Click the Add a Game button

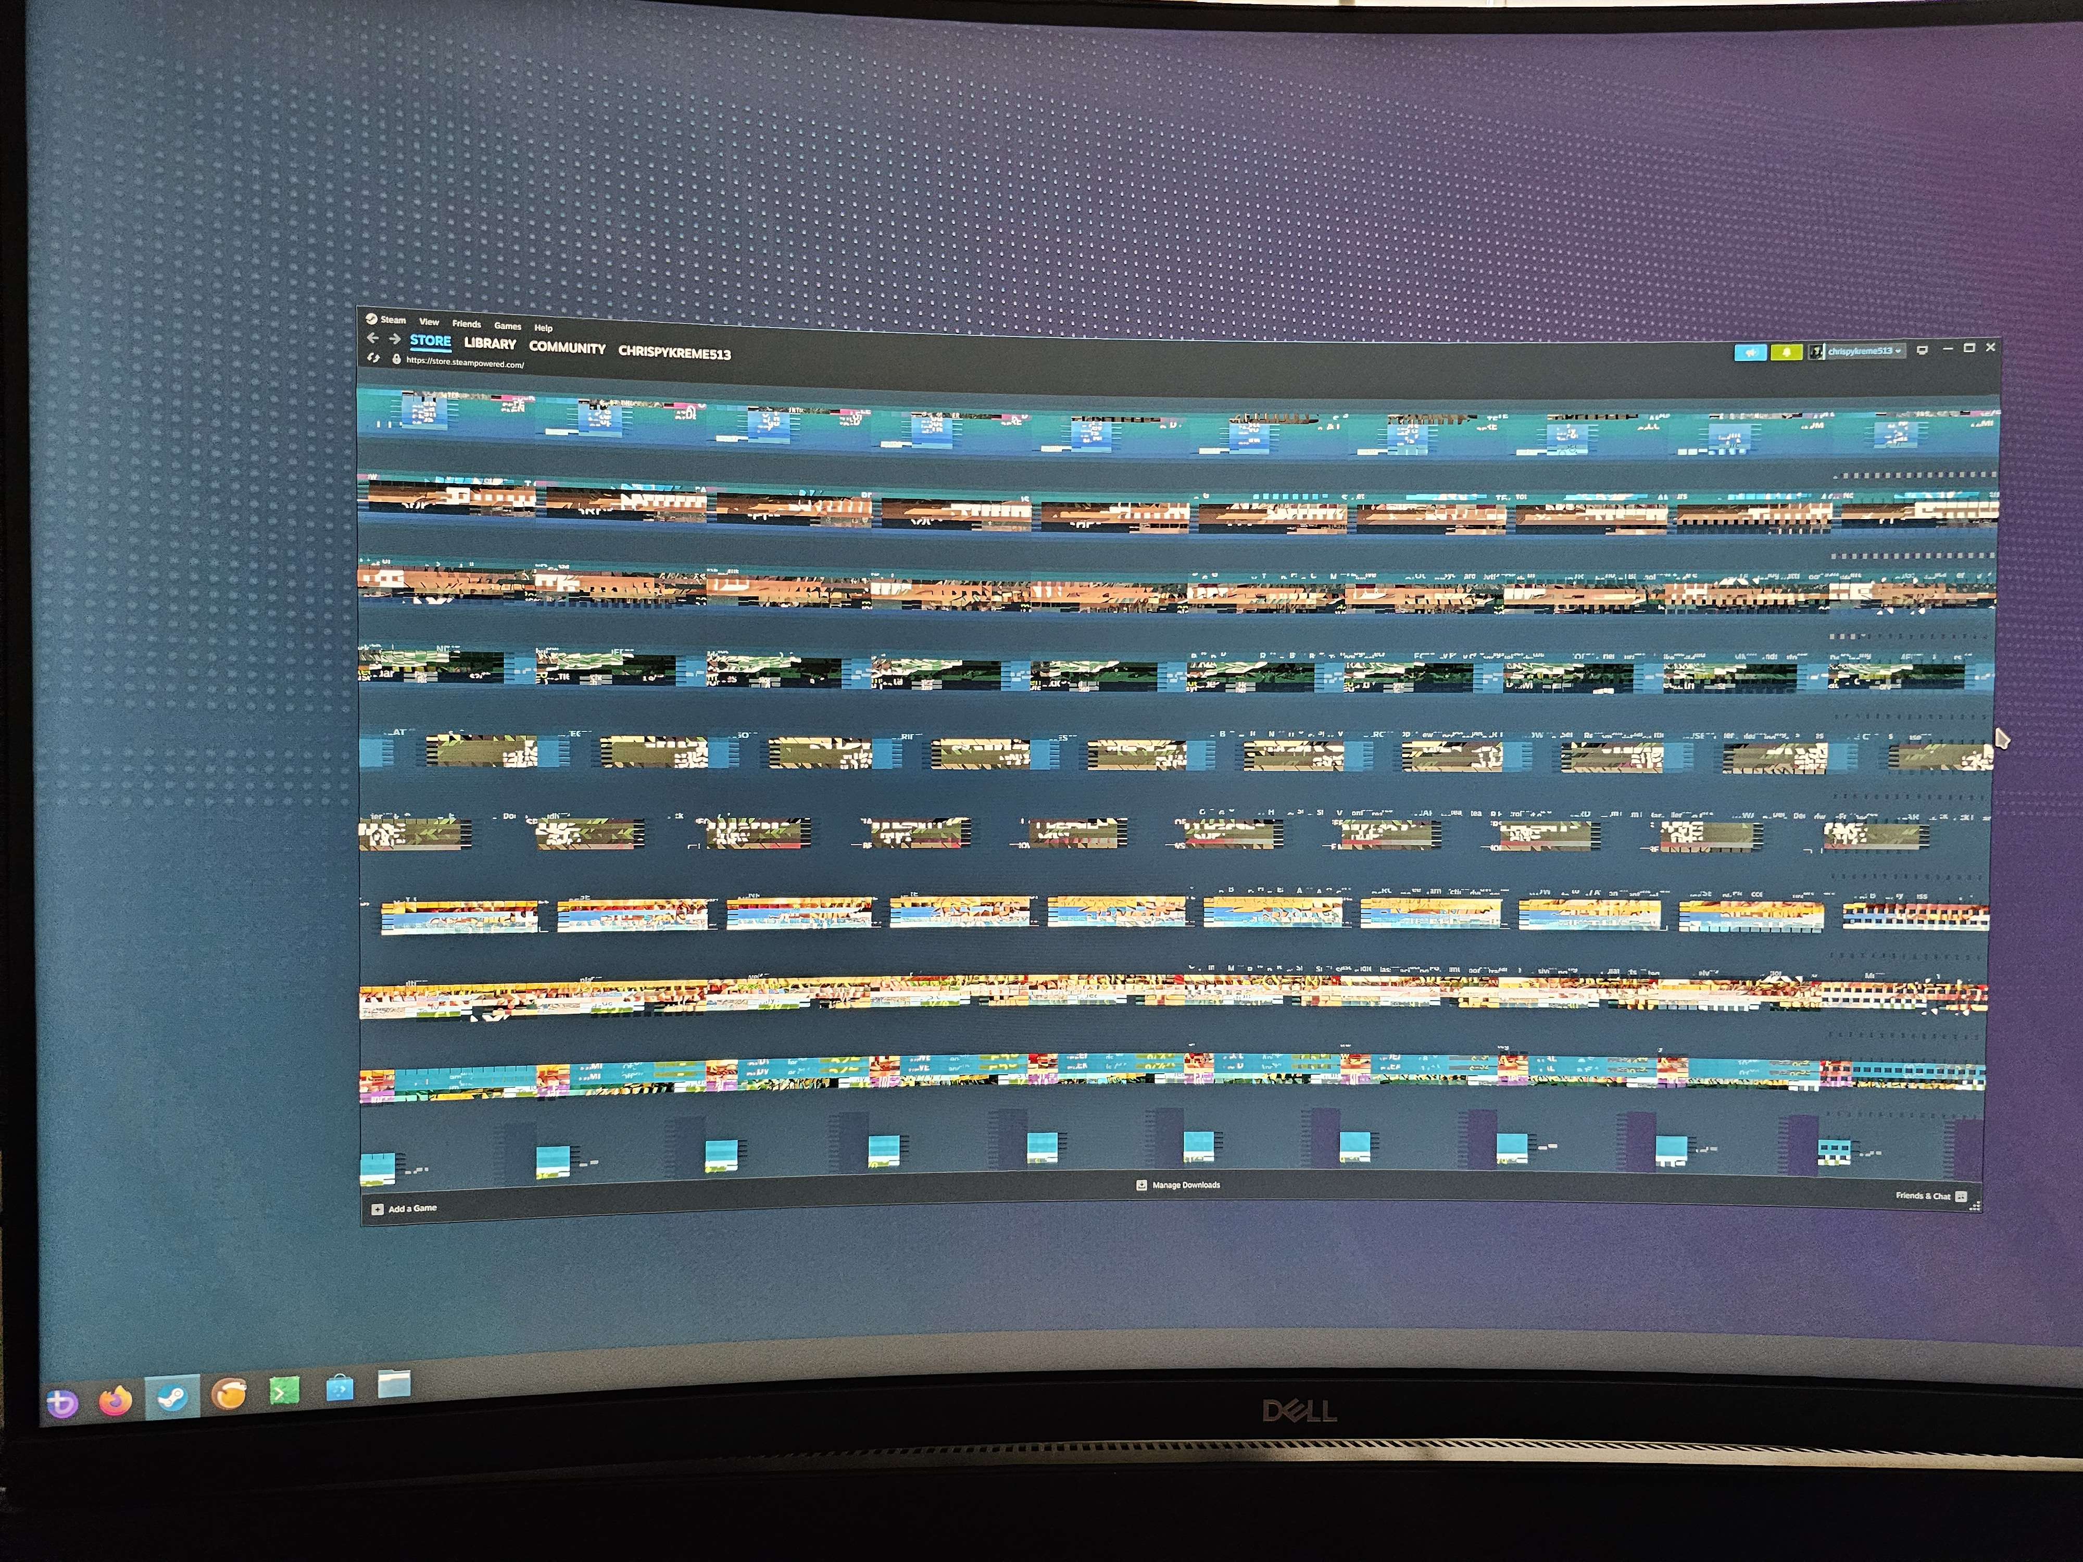405,1209
